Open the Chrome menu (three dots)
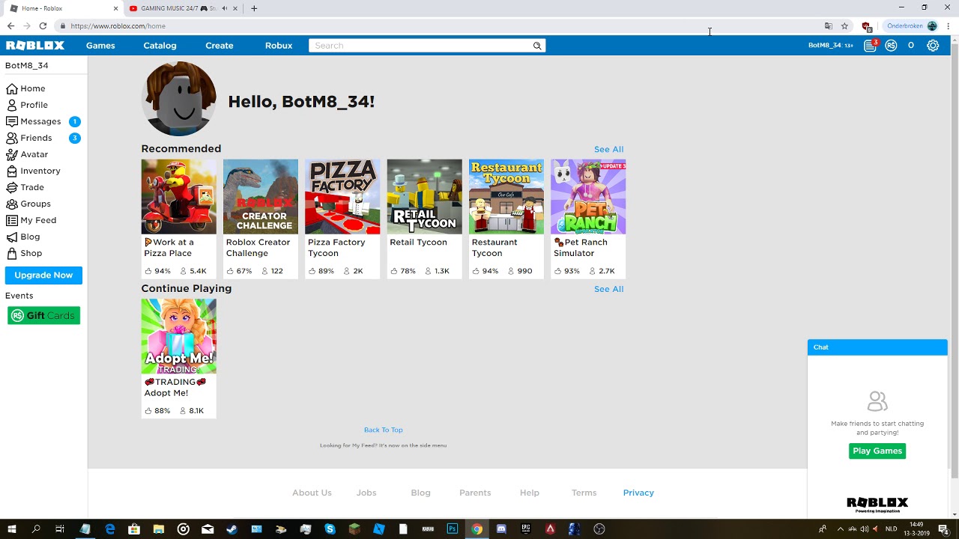This screenshot has width=959, height=539. click(948, 25)
